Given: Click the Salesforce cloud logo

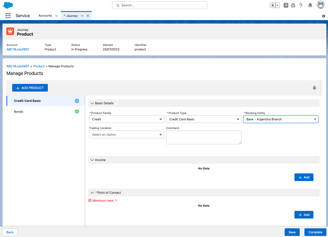Looking at the screenshot, I should (8, 5).
